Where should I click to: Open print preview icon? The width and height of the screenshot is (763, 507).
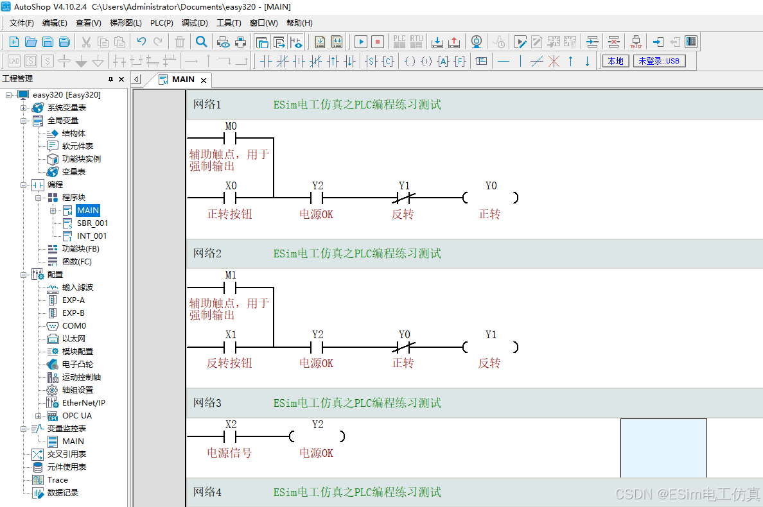tap(224, 42)
